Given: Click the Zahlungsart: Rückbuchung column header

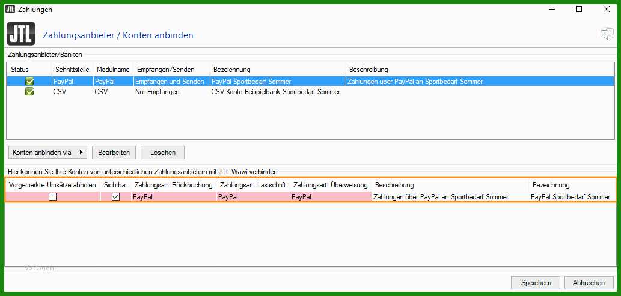Looking at the screenshot, I should click(174, 185).
